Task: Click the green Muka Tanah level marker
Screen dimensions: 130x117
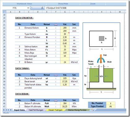Action: pos(91,67)
